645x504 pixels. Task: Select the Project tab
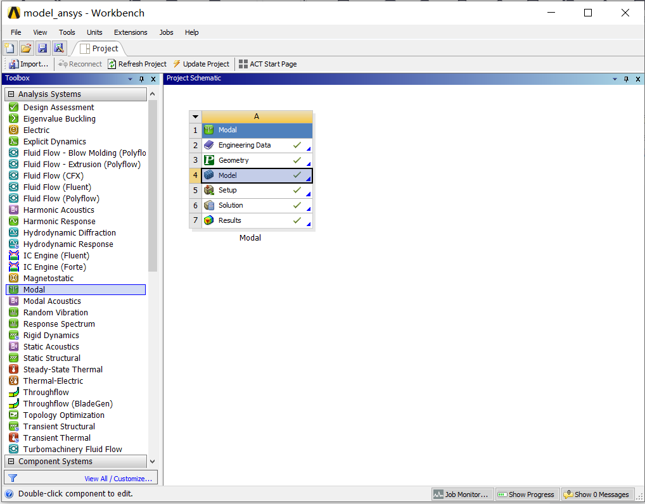click(99, 49)
